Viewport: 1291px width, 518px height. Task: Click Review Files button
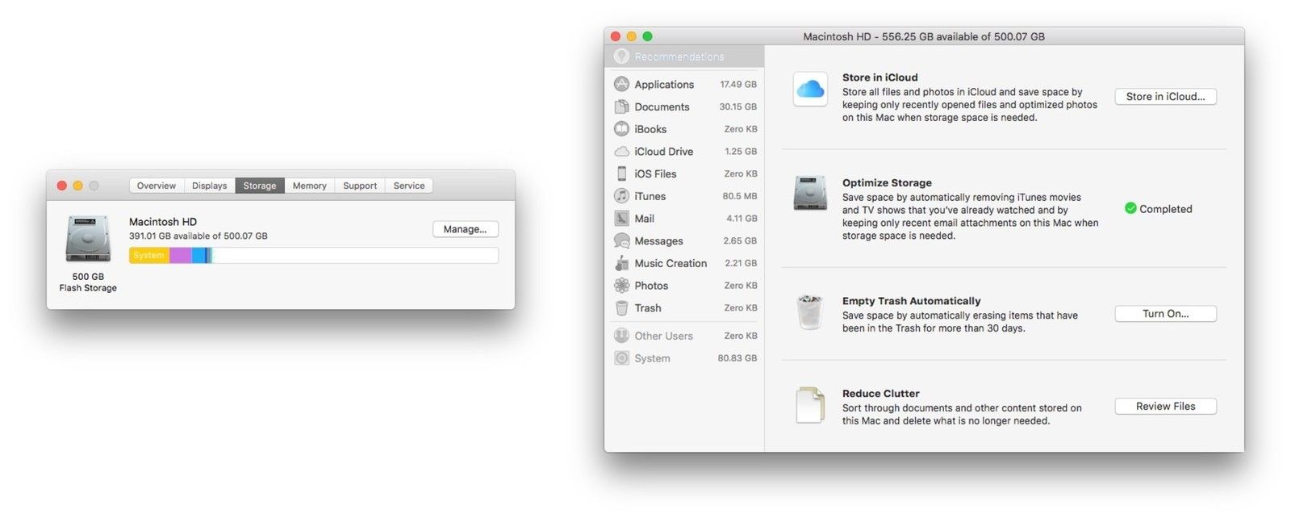coord(1165,407)
